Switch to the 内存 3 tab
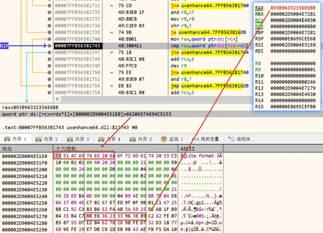323x233 pixels. pyautogui.click(x=78, y=139)
